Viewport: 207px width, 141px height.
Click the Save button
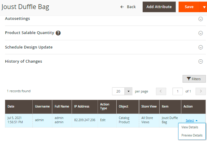click(189, 7)
